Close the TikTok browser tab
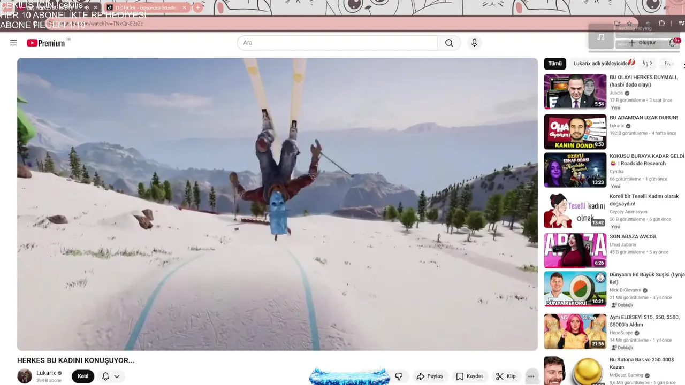The image size is (685, 385). pyautogui.click(x=185, y=7)
